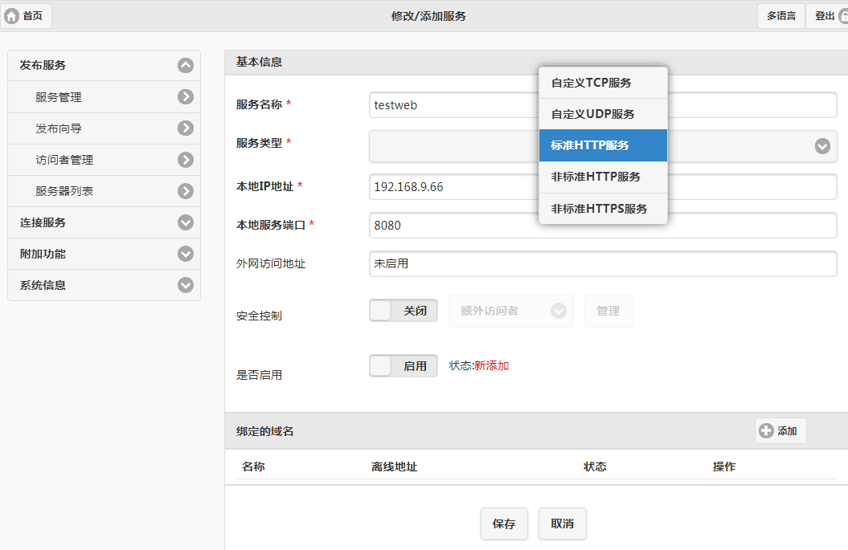
Task: Click the arrow icon beside 访问者管理
Action: (x=186, y=160)
